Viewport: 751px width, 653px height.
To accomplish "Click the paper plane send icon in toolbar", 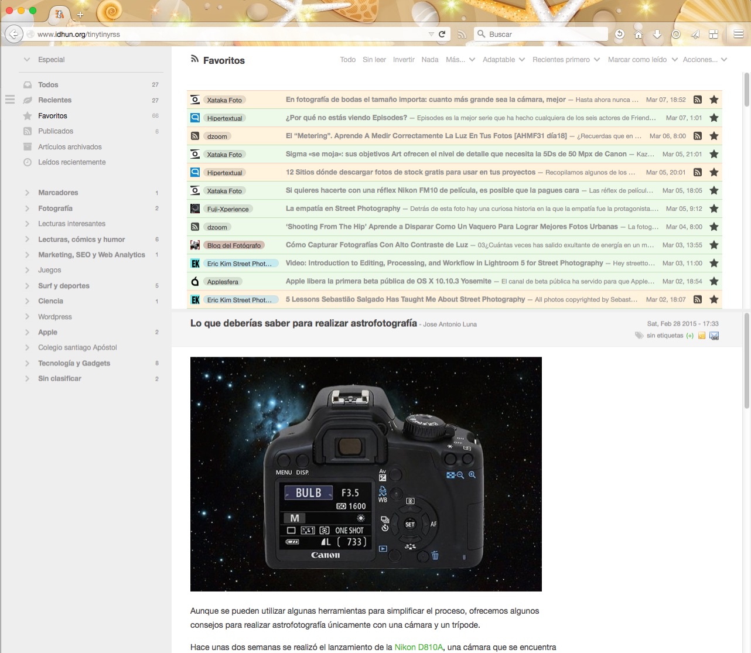I will 695,34.
